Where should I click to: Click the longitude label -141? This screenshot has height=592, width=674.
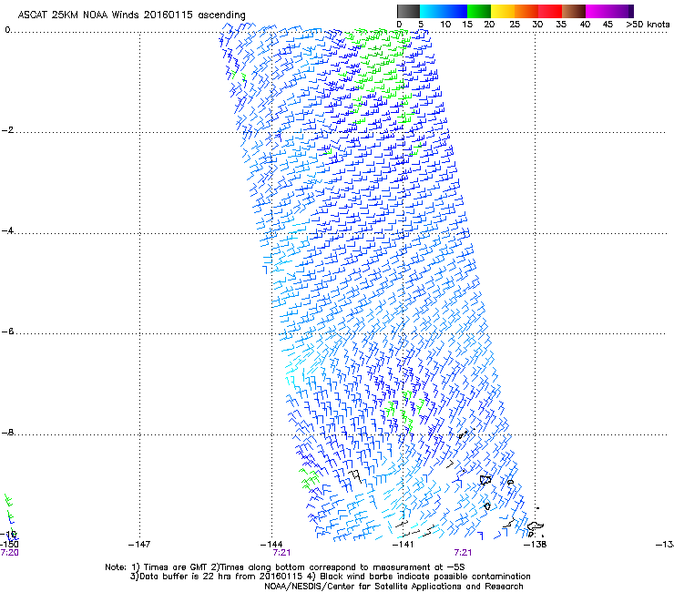pyautogui.click(x=403, y=545)
